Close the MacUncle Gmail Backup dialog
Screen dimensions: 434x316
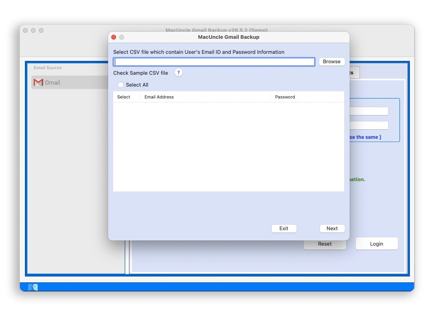tap(114, 37)
